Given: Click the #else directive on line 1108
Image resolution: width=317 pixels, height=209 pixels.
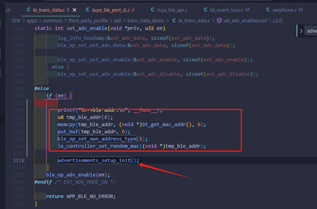Looking at the screenshot, I should pyautogui.click(x=42, y=89).
